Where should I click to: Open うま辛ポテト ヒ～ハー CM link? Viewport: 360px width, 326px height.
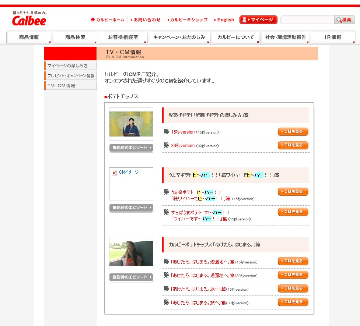click(200, 195)
